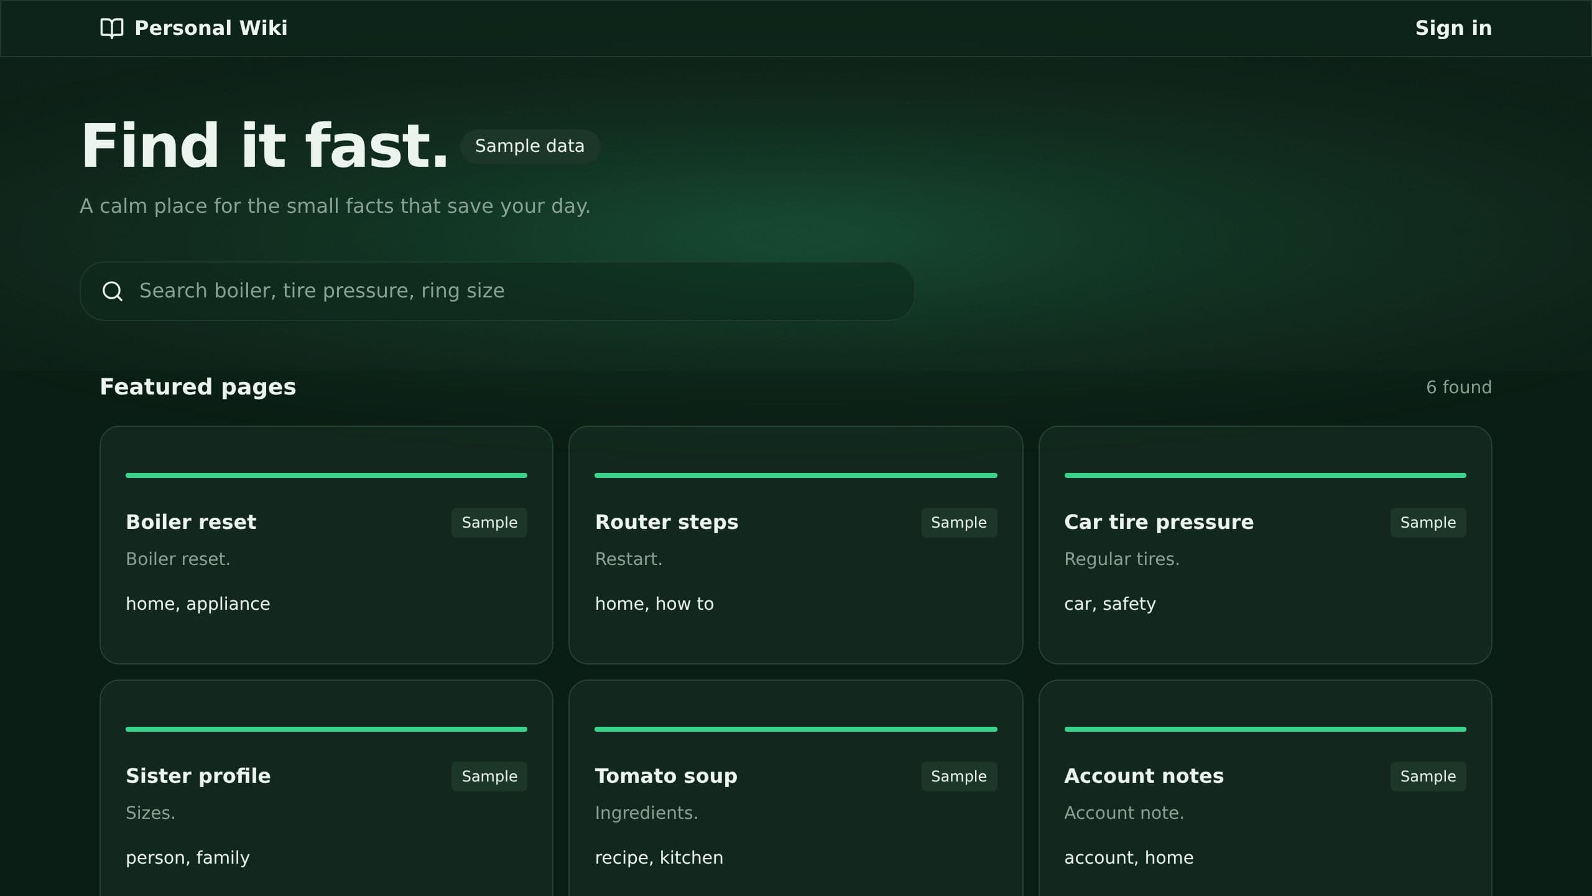The height and width of the screenshot is (896, 1592).
Task: Open the Router steps page card
Action: (x=795, y=545)
